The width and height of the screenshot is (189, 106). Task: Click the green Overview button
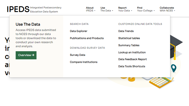point(26,55)
